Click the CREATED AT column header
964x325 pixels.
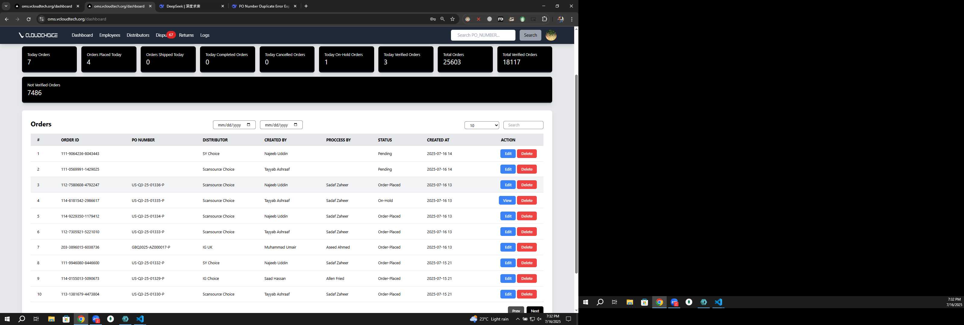[438, 140]
